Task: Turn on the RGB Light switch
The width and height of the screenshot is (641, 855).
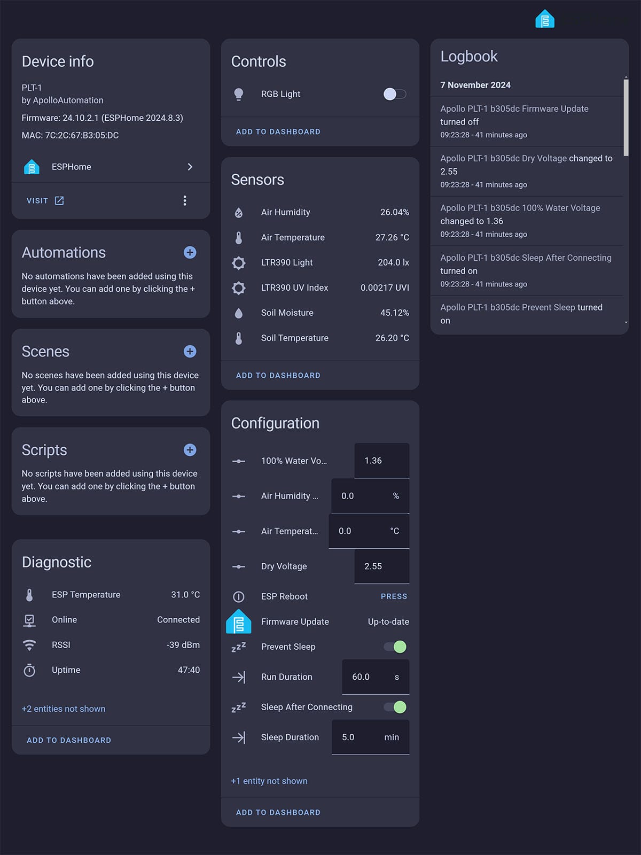Action: click(395, 94)
